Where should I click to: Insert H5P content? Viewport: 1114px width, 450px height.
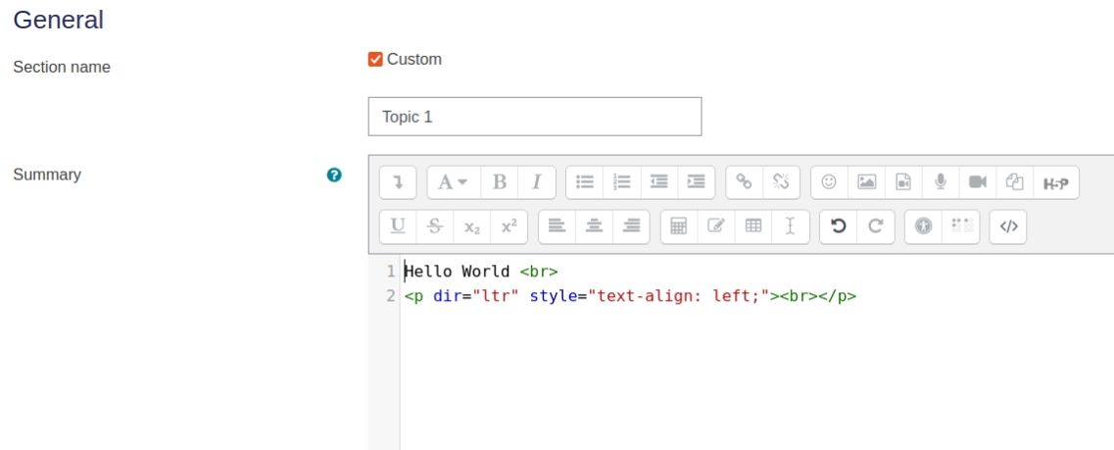click(1056, 182)
